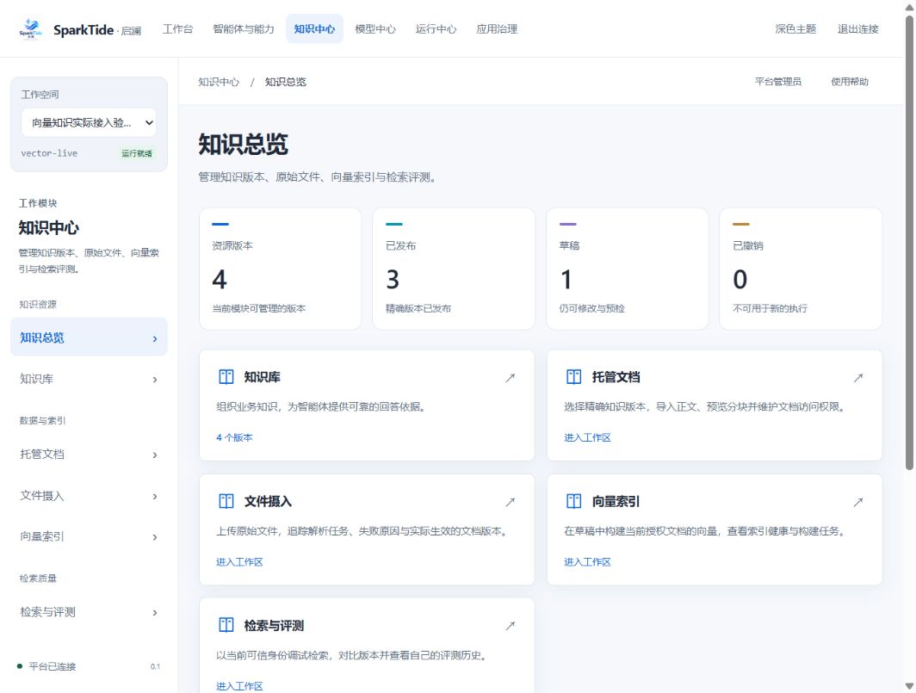Click the 知识库 card title
The width and height of the screenshot is (916, 693).
click(262, 377)
